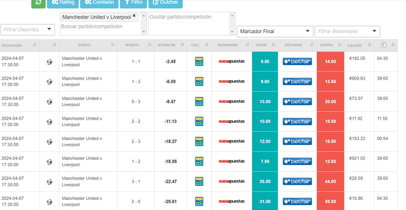Sort by the EVENTO column header
This screenshot has height=210, width=406.
[88, 45]
